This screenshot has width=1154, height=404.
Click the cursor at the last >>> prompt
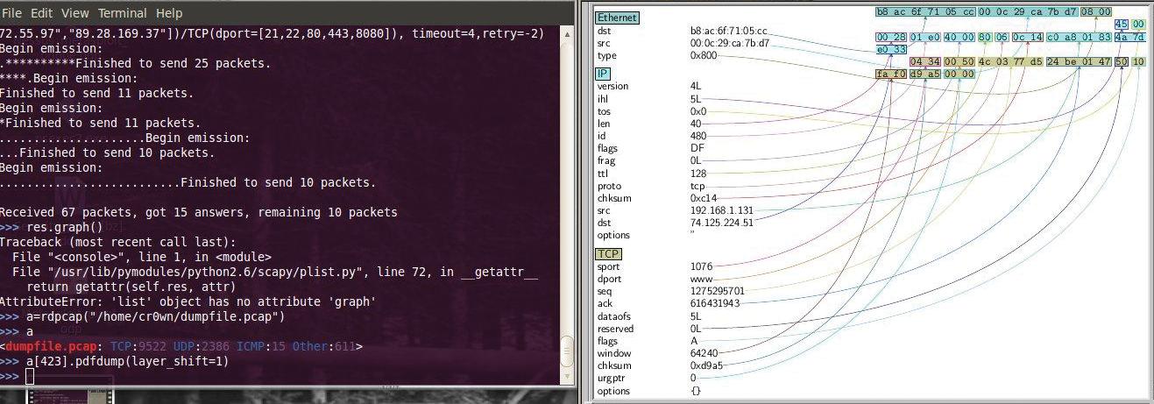(30, 377)
